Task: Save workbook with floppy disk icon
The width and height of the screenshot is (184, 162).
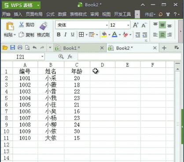Action: pyautogui.click(x=13, y=47)
